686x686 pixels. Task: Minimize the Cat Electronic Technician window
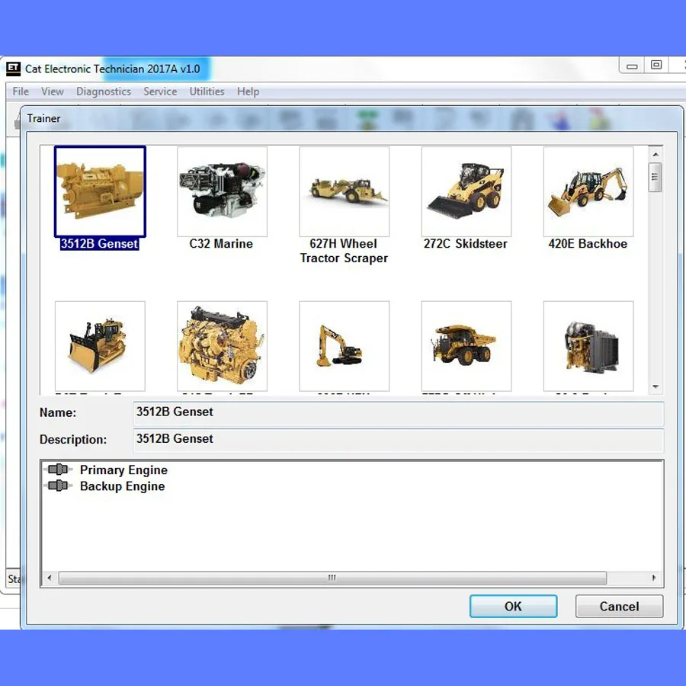(x=632, y=66)
